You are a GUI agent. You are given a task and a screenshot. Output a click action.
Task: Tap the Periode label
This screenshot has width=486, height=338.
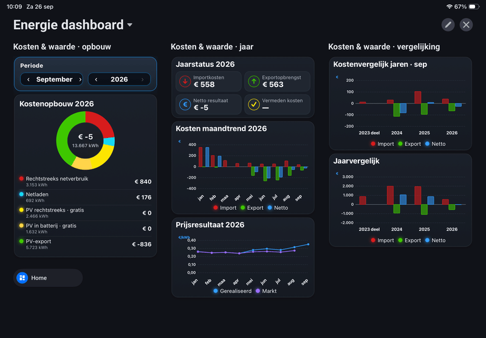pos(32,66)
